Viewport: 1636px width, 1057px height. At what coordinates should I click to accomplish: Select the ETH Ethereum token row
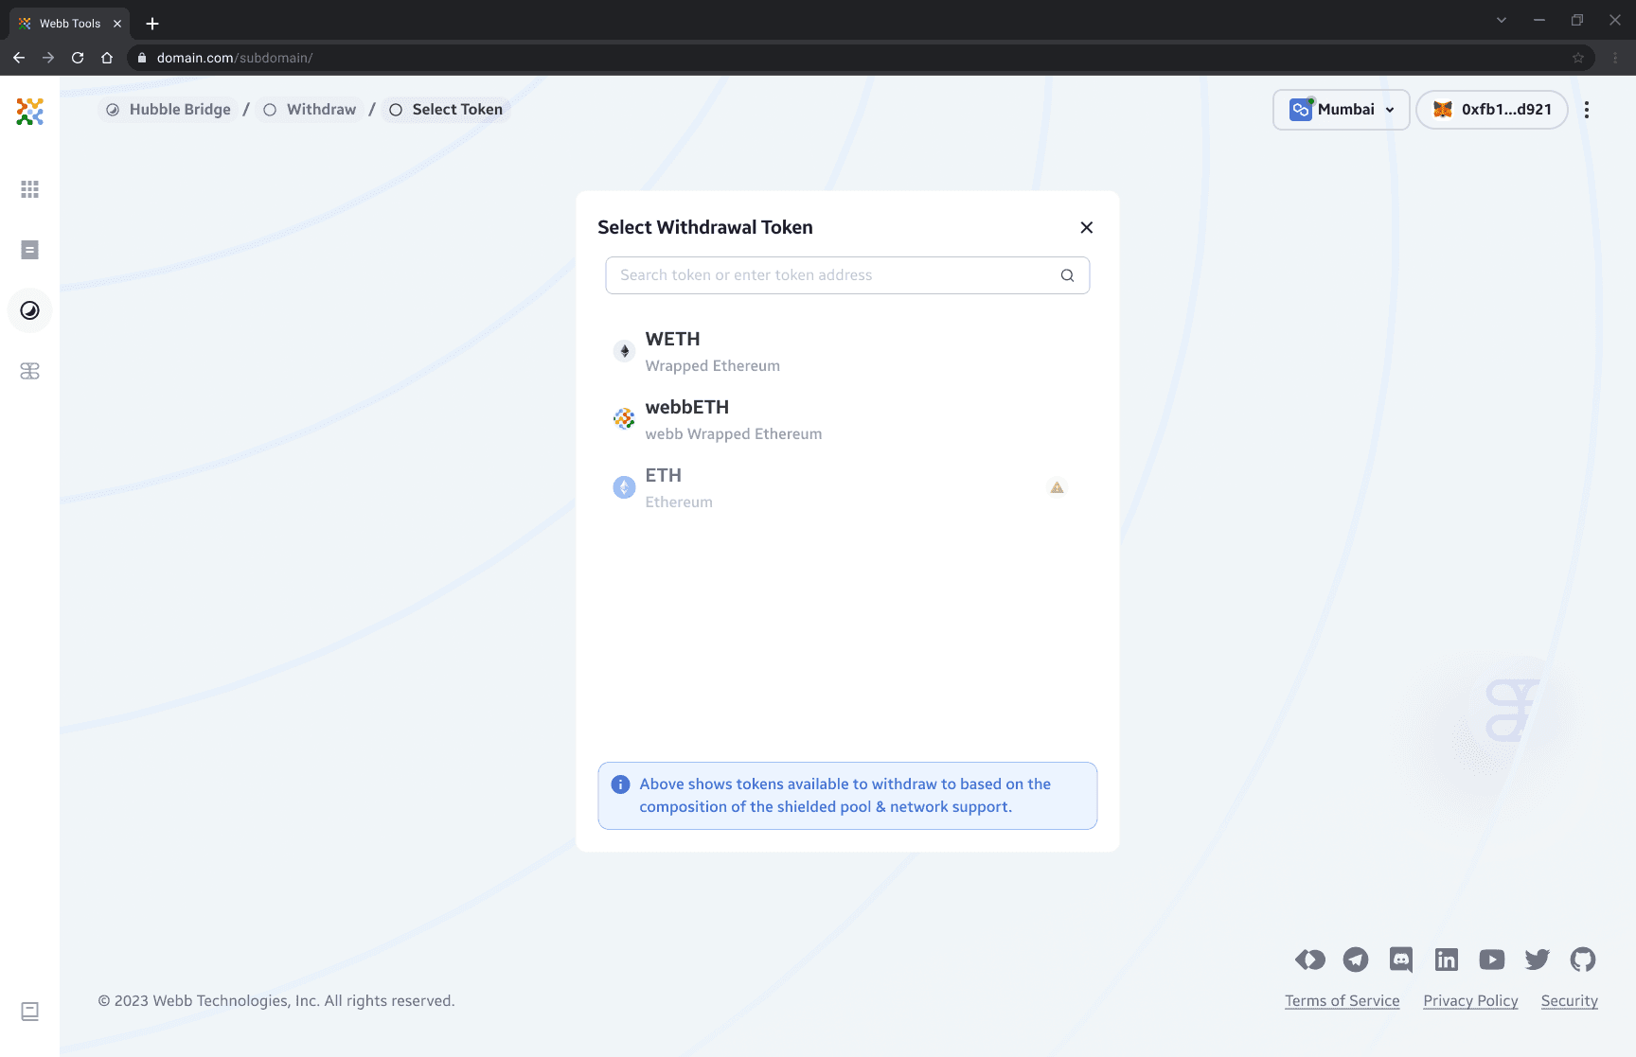[x=847, y=487]
